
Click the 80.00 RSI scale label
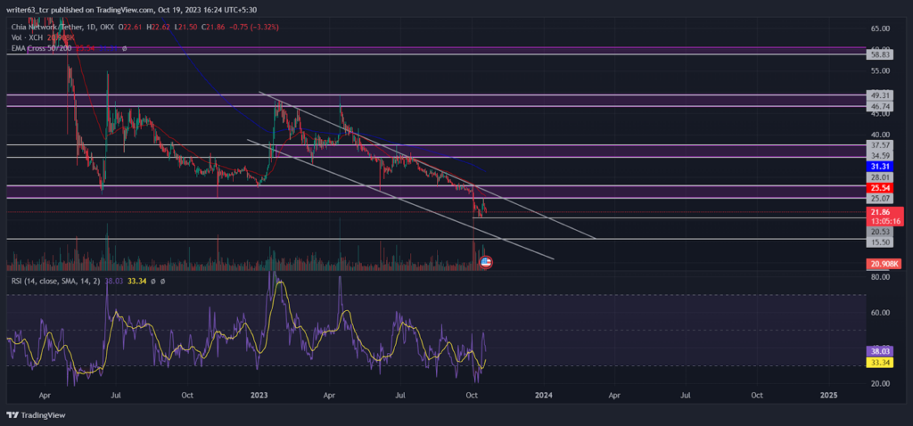tap(880, 277)
